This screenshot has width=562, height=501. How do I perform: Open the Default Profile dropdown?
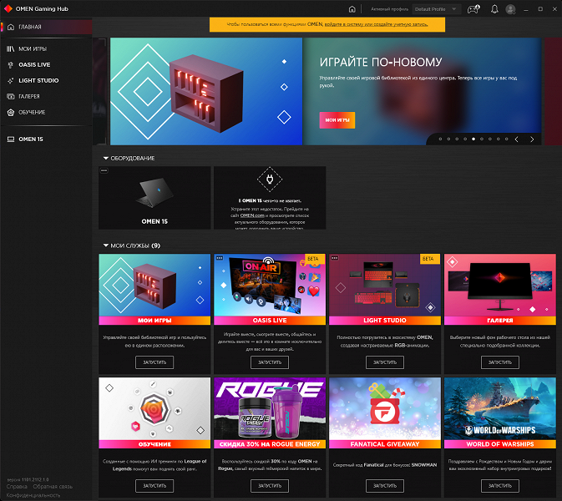[436, 9]
